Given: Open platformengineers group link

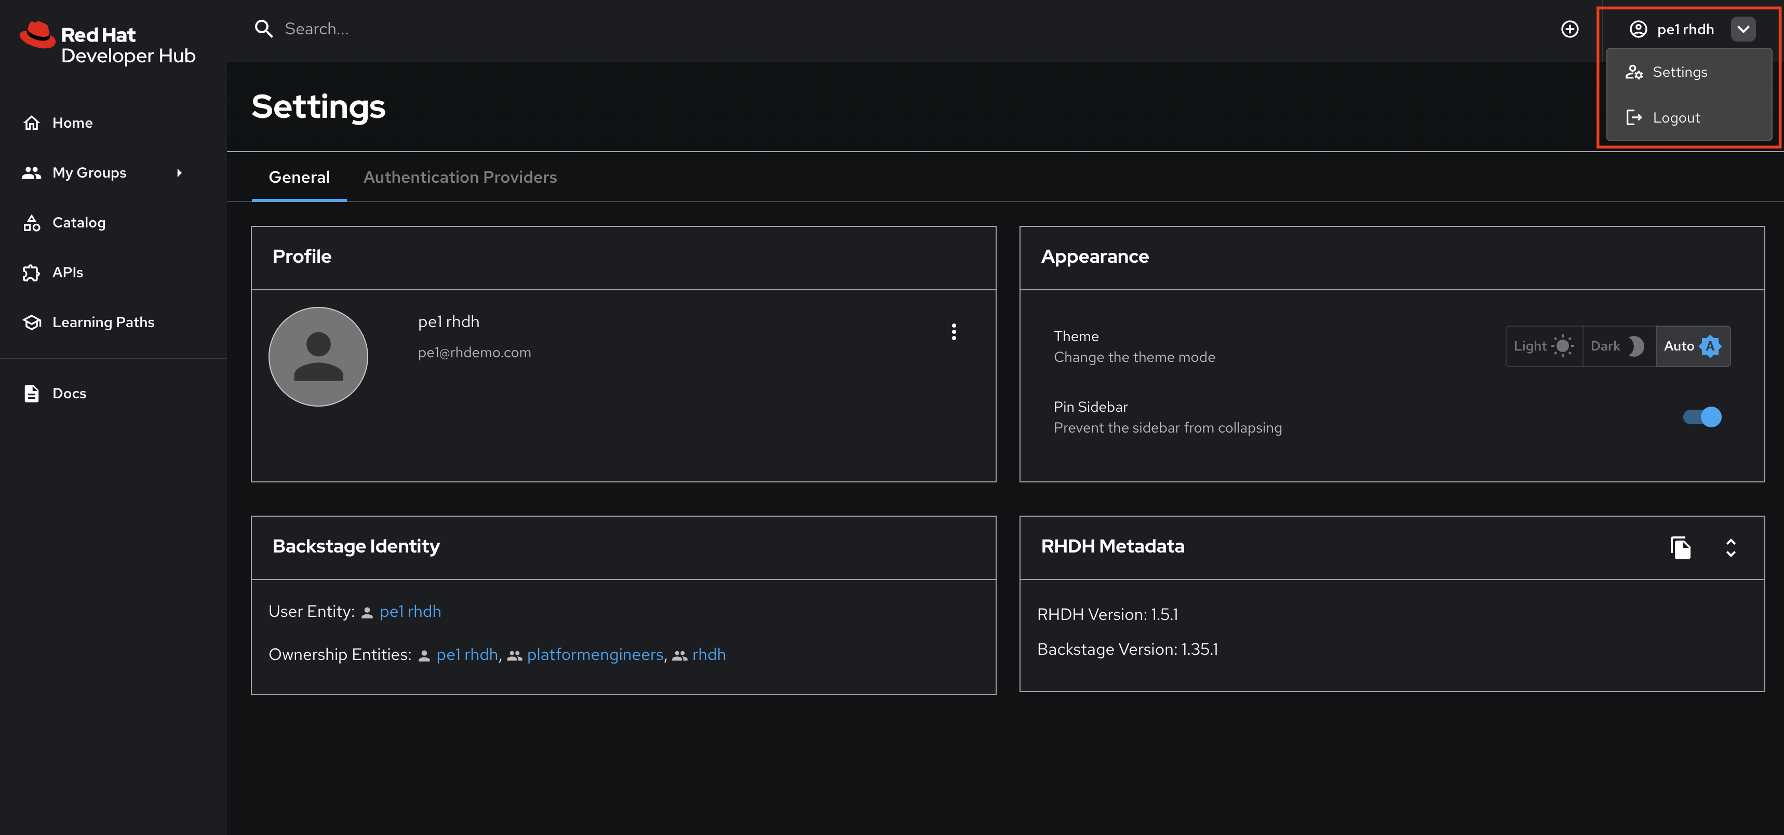Looking at the screenshot, I should click(595, 655).
